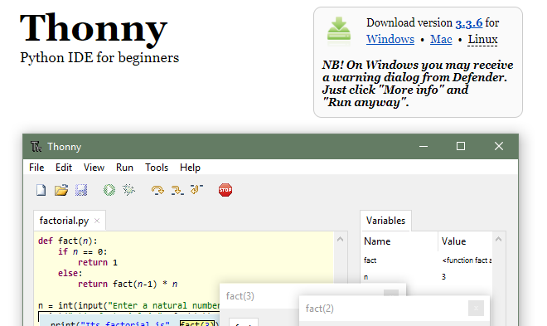Screen dimensions: 547x326
Task: Click the Thonny page heading
Action: [x=94, y=29]
